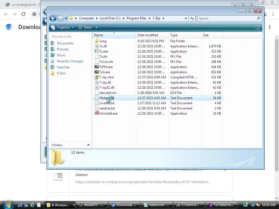Open Pictures in Favorite Links
279x209 pixels.
click(x=63, y=49)
